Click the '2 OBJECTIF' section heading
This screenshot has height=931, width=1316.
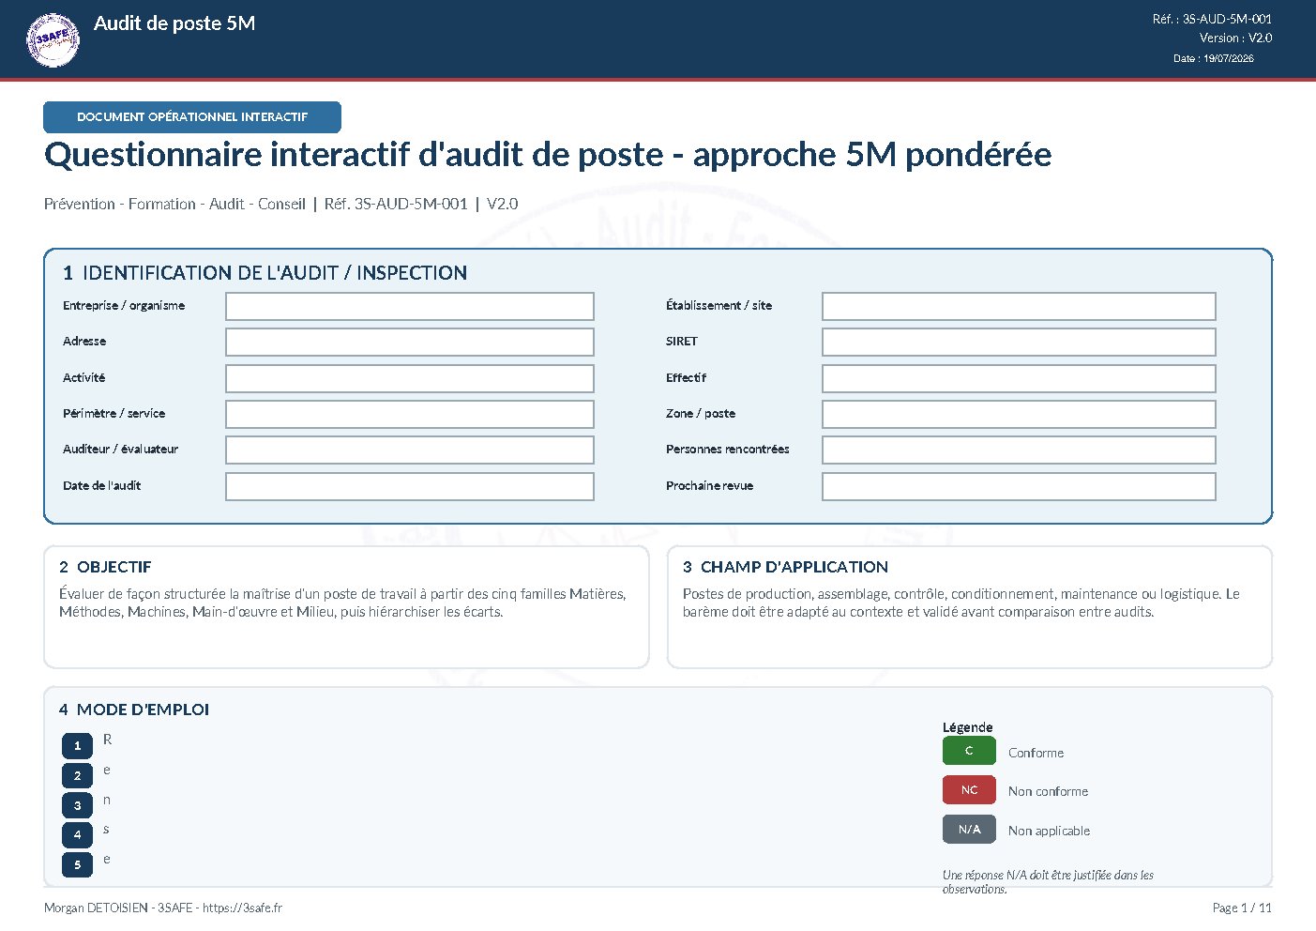[x=105, y=567]
